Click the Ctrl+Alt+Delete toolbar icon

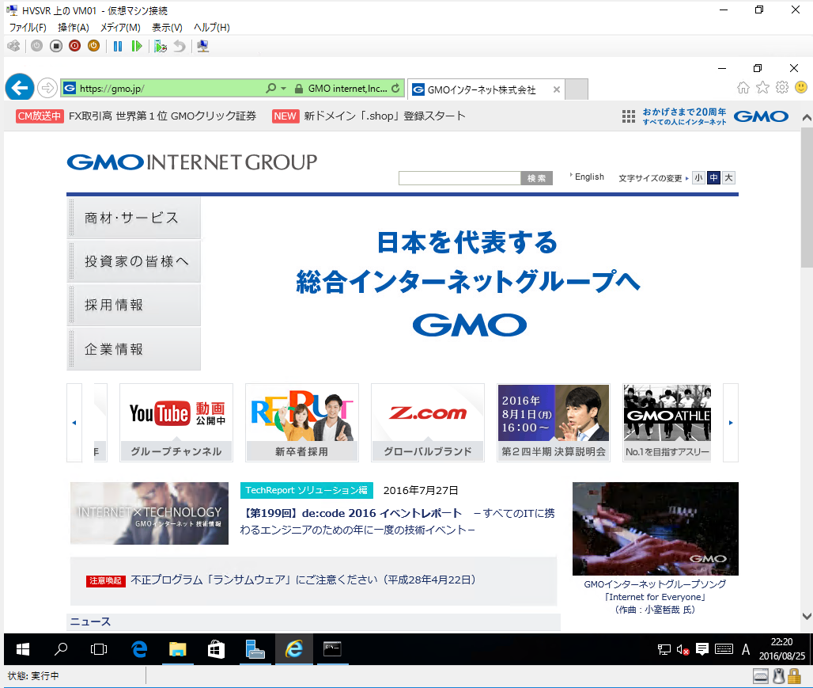(x=13, y=46)
